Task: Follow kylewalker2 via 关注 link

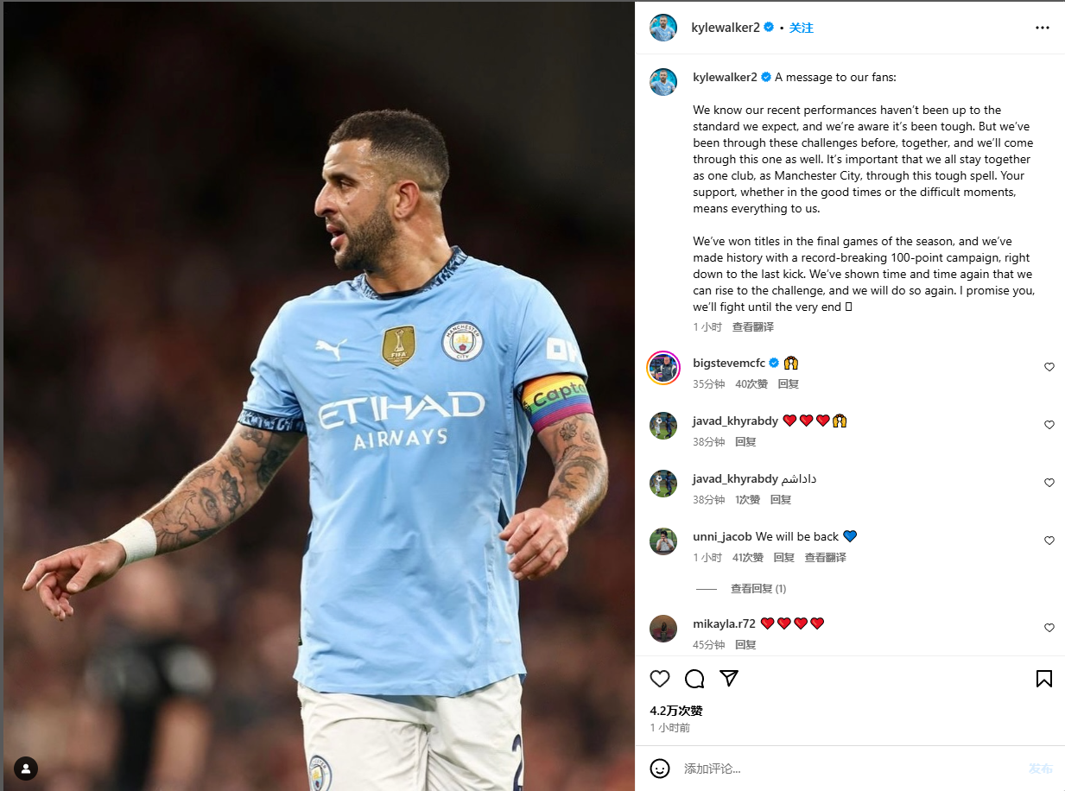Action: (x=802, y=28)
